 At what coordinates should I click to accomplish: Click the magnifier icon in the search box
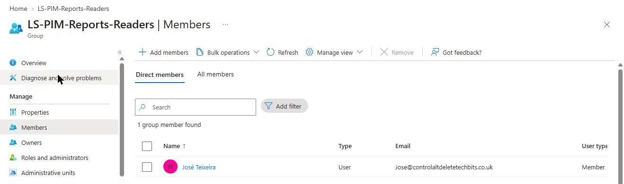[x=143, y=107]
